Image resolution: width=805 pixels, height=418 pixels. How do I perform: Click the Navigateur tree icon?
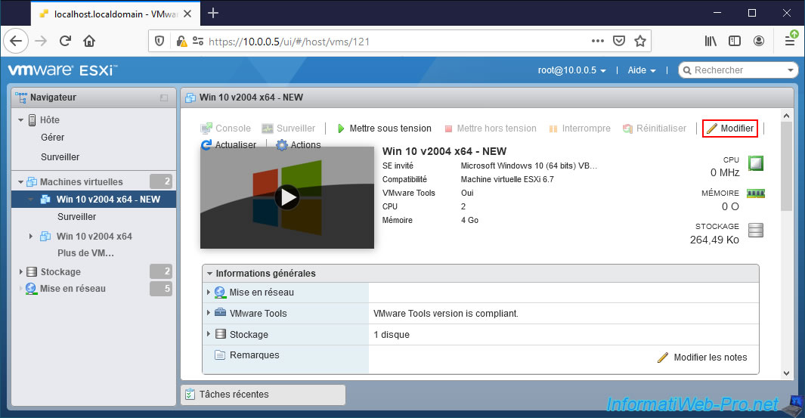pos(21,97)
